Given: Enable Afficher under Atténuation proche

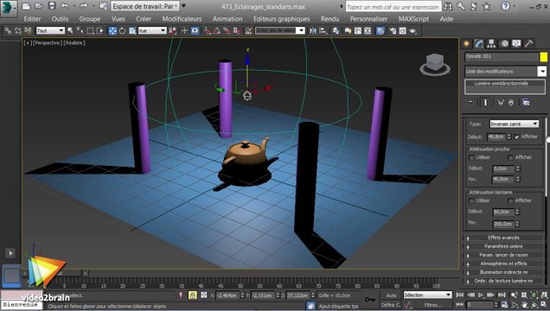Looking at the screenshot, I should click(x=510, y=157).
